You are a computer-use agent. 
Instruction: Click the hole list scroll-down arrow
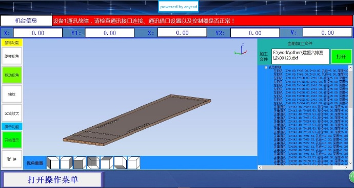tap(350, 163)
